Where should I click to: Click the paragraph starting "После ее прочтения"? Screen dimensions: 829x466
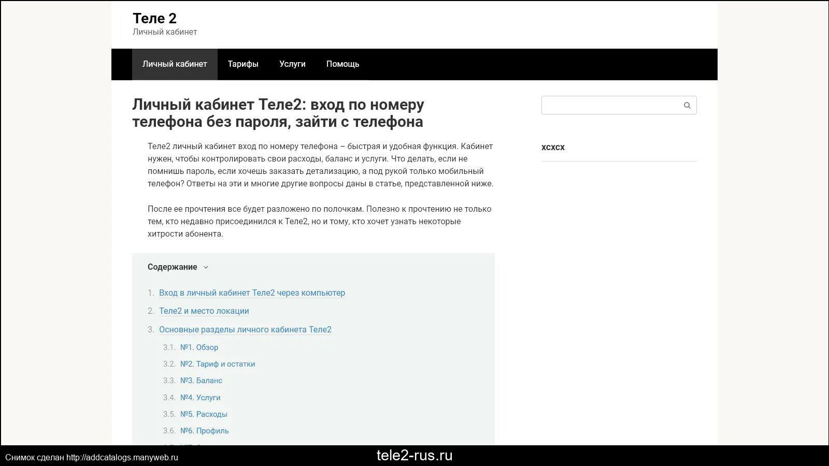(320, 222)
